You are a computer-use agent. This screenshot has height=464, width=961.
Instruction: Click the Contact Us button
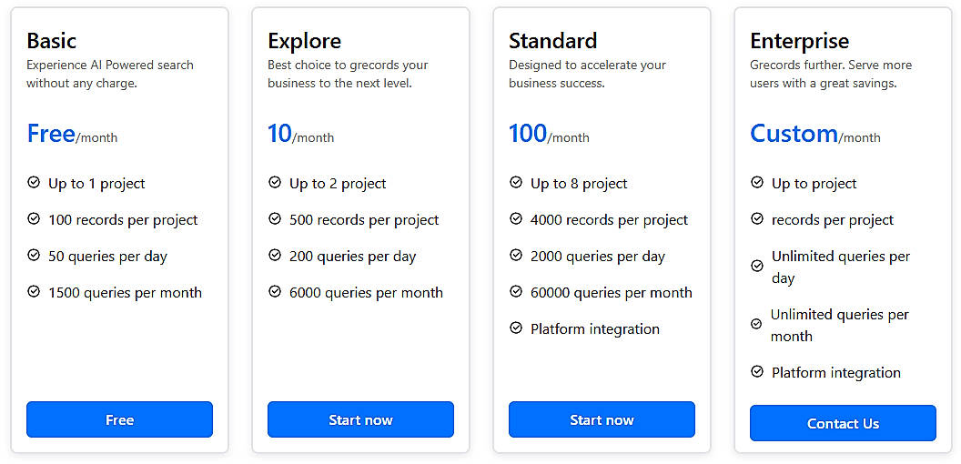[843, 423]
